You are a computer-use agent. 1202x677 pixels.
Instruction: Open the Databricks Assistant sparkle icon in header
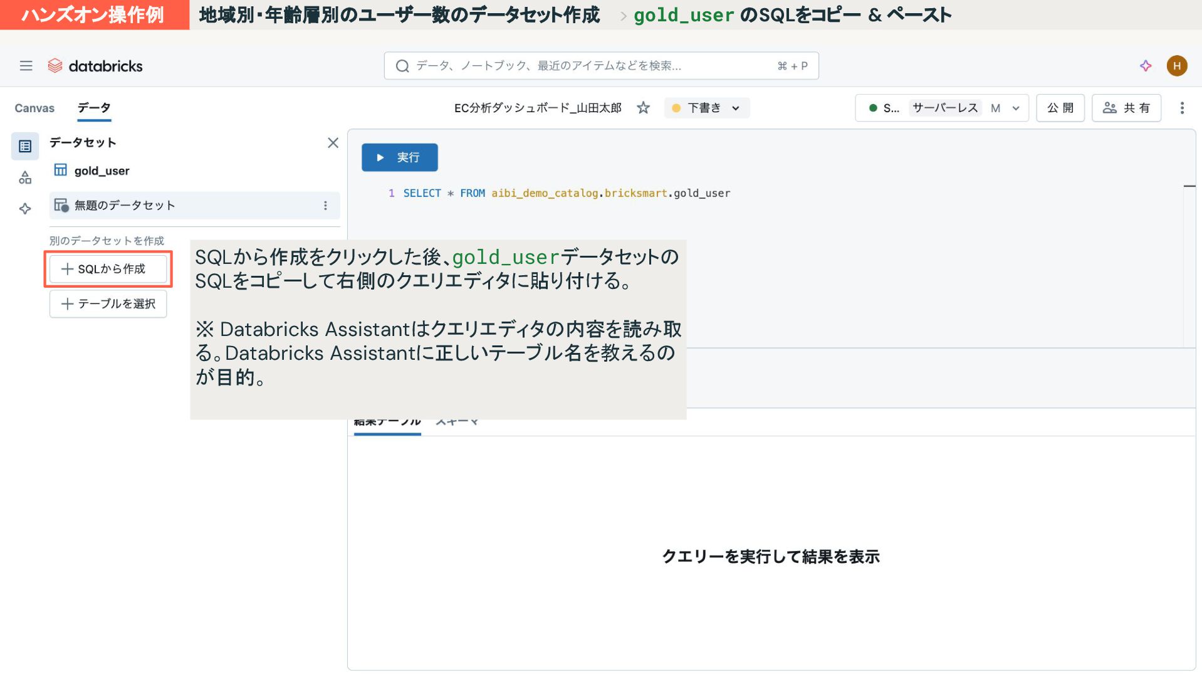[1146, 66]
